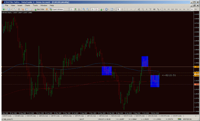Image resolution: width=200 pixels, height=121 pixels.
Task: Select the text label T tool
Action: pos(150,9)
